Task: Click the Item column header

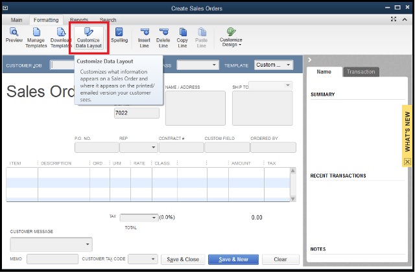Action: 15,163
